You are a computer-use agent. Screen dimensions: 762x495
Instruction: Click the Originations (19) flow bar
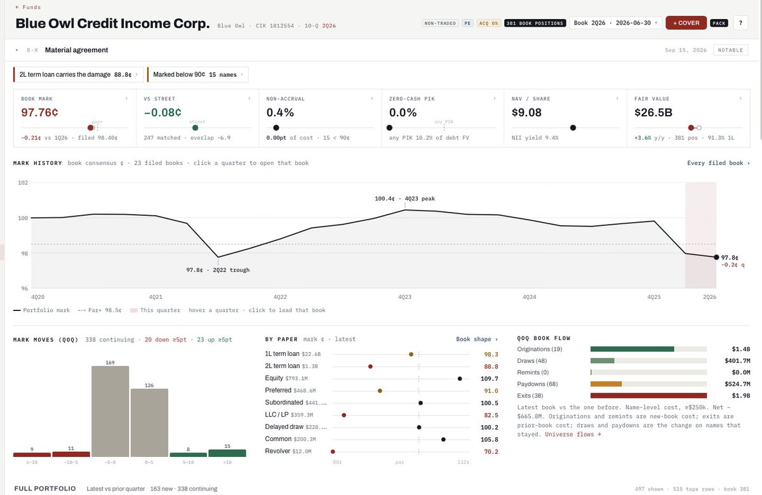click(x=648, y=349)
